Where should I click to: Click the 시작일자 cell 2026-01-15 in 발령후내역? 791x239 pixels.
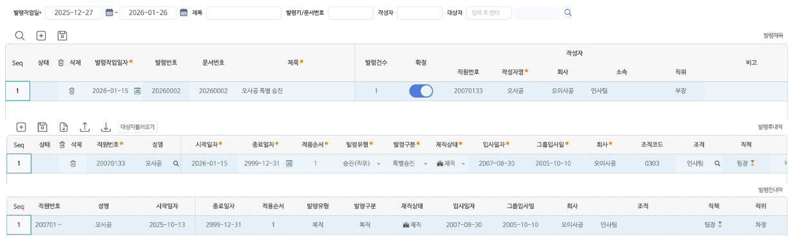click(x=209, y=164)
